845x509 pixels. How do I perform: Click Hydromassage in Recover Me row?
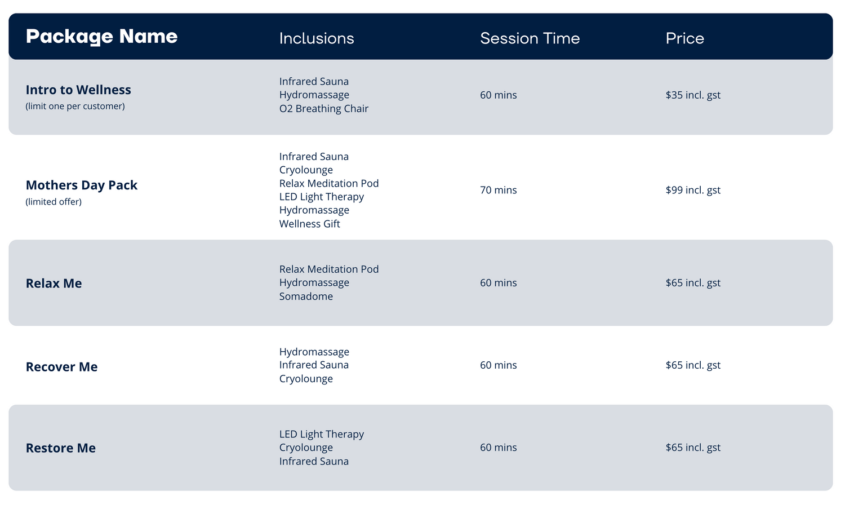[x=314, y=352]
